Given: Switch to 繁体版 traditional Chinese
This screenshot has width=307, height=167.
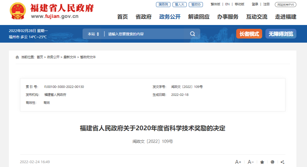Looking at the screenshot, I should pyautogui.click(x=215, y=4).
